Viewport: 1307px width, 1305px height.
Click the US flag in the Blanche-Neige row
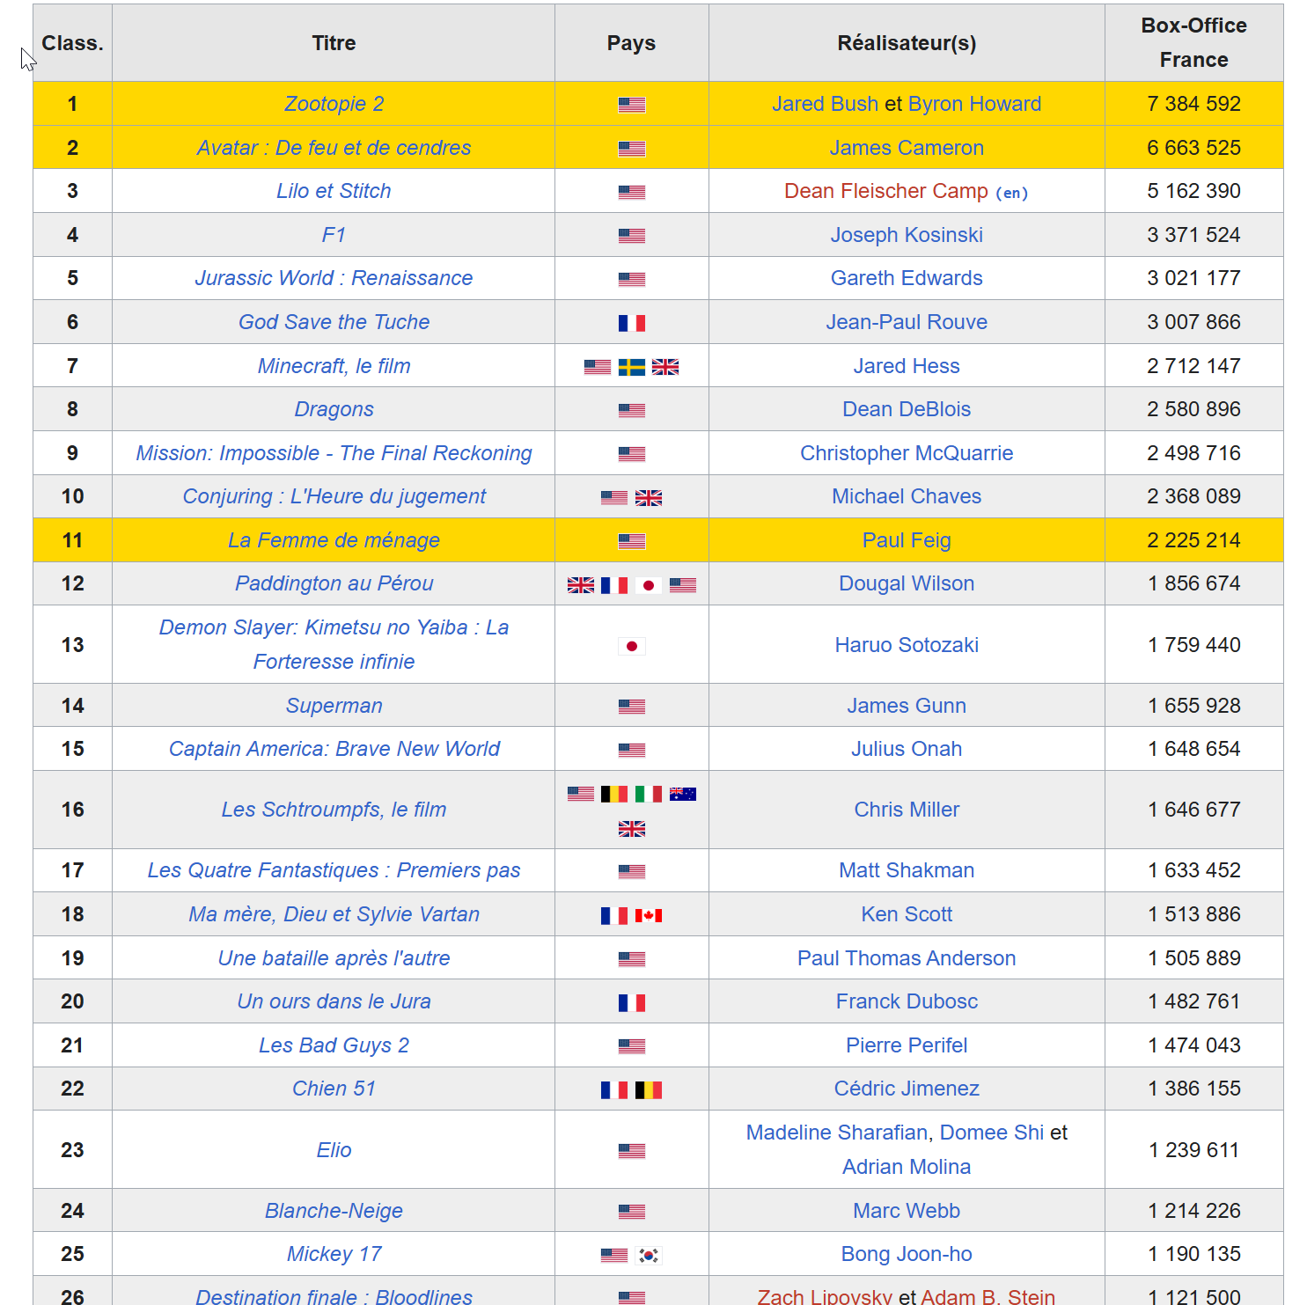pos(631,1212)
